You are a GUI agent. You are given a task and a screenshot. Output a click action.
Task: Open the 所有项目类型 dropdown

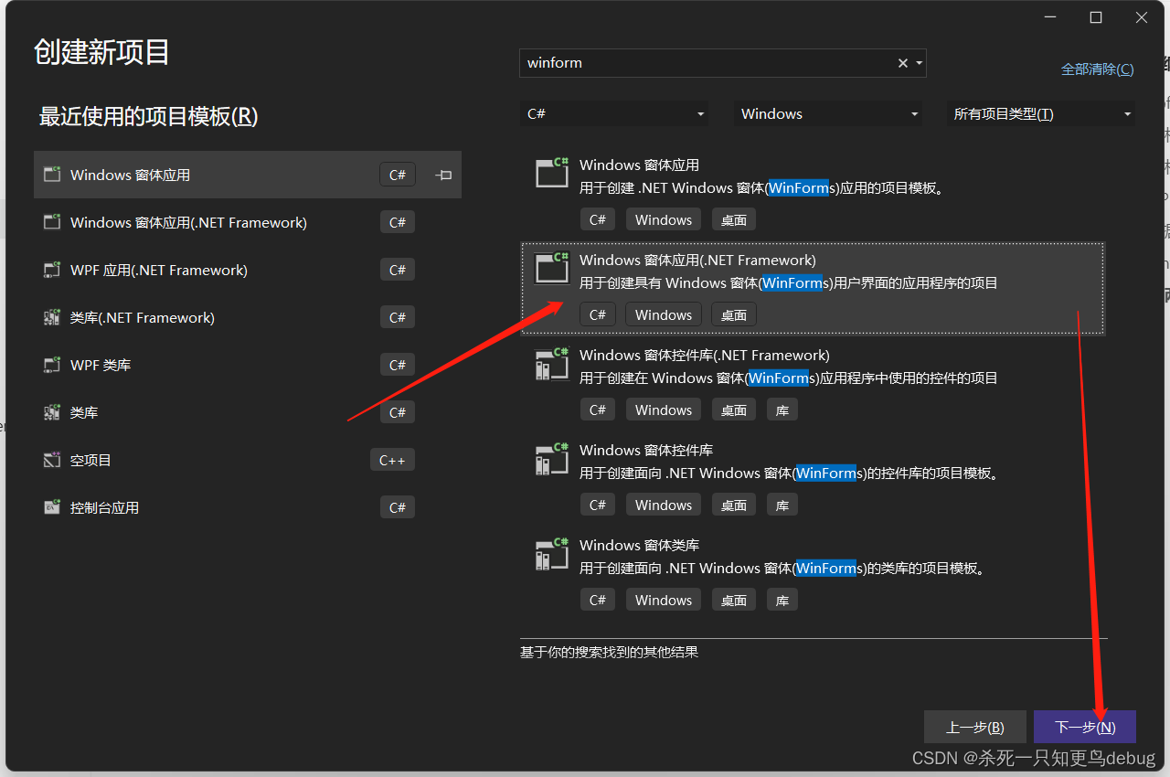click(1040, 113)
